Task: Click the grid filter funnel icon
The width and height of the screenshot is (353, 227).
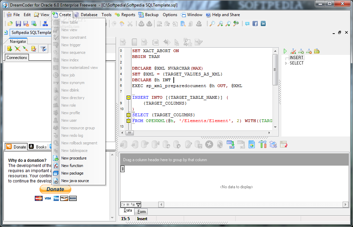Action: click(x=138, y=205)
